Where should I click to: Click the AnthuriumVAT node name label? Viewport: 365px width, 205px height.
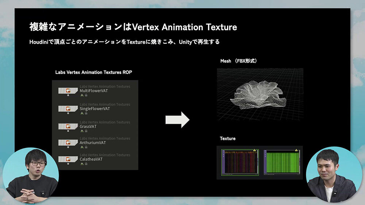pos(93,143)
